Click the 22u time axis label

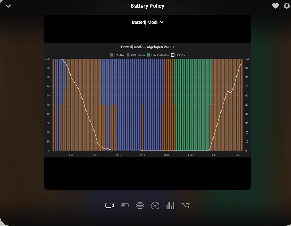95,155
